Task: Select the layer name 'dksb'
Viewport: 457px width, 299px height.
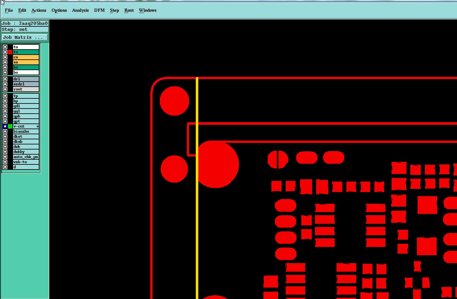Action: pyautogui.click(x=26, y=142)
